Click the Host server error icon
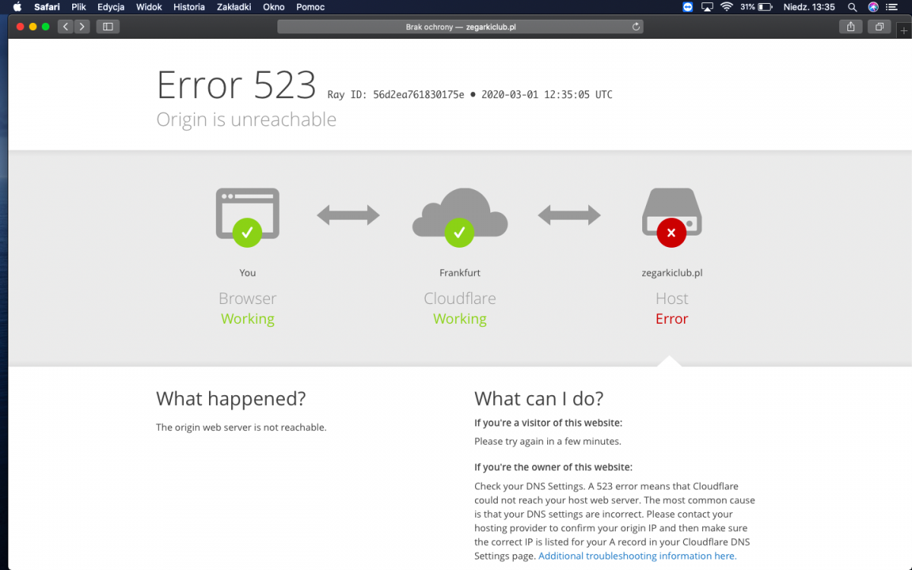Screen dimensions: 912x570 click(x=671, y=217)
